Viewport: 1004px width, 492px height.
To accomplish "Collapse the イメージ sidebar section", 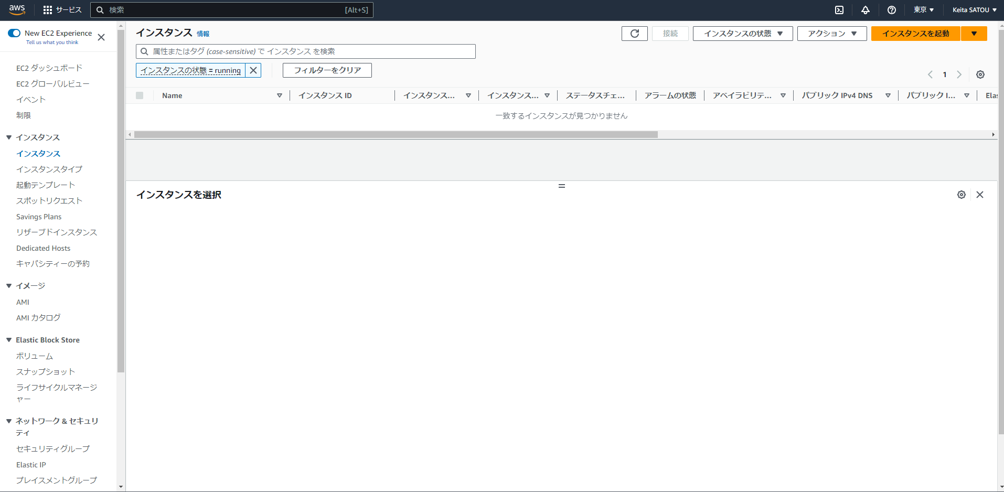I will (9, 286).
